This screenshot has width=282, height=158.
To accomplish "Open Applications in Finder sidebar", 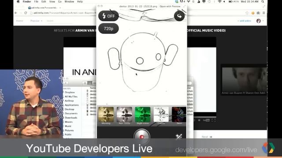I will point(71,105).
